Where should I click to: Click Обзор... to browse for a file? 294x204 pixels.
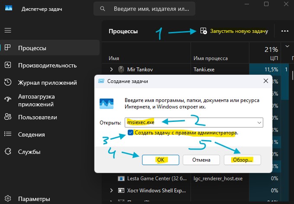tap(242, 160)
